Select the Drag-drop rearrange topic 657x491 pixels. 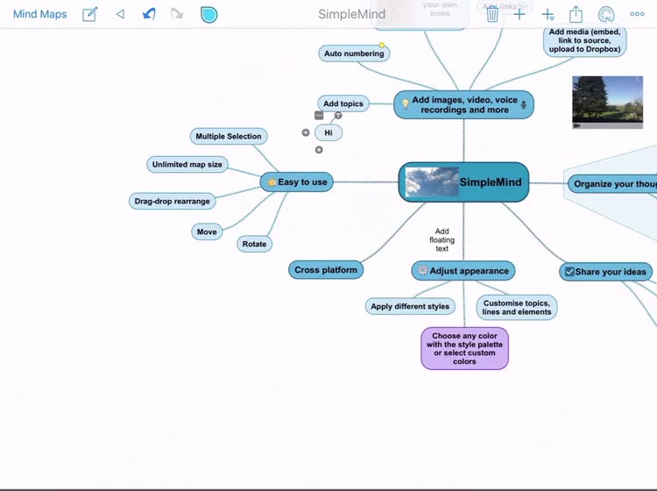tap(173, 202)
